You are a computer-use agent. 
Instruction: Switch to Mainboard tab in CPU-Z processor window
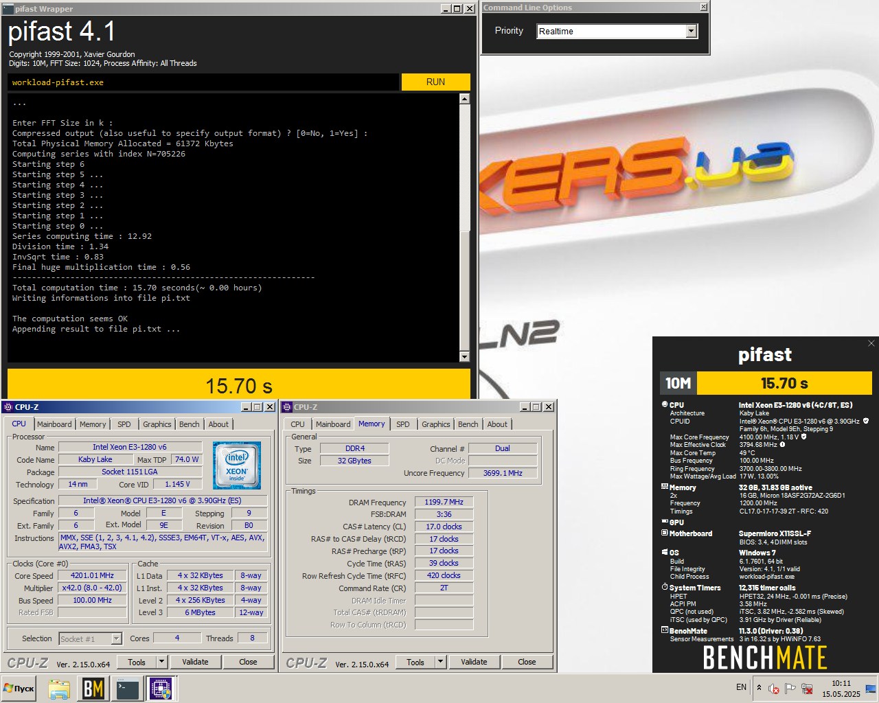pyautogui.click(x=54, y=424)
